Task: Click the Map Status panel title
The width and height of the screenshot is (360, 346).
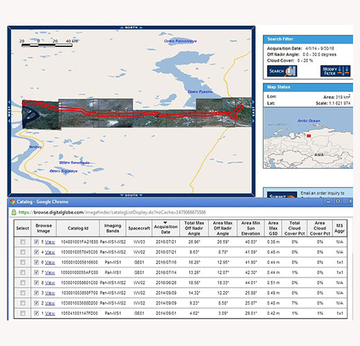Action: [278, 87]
